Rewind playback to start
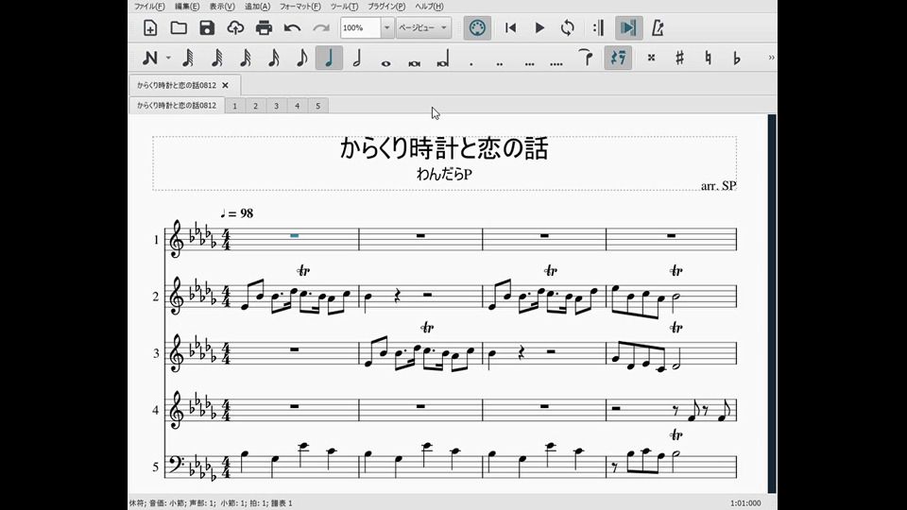The height and width of the screenshot is (510, 907). click(x=511, y=27)
